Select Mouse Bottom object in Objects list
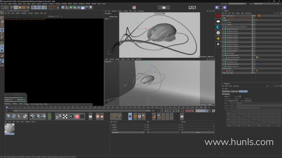Image resolution: width=282 pixels, height=158 pixels. [231, 53]
